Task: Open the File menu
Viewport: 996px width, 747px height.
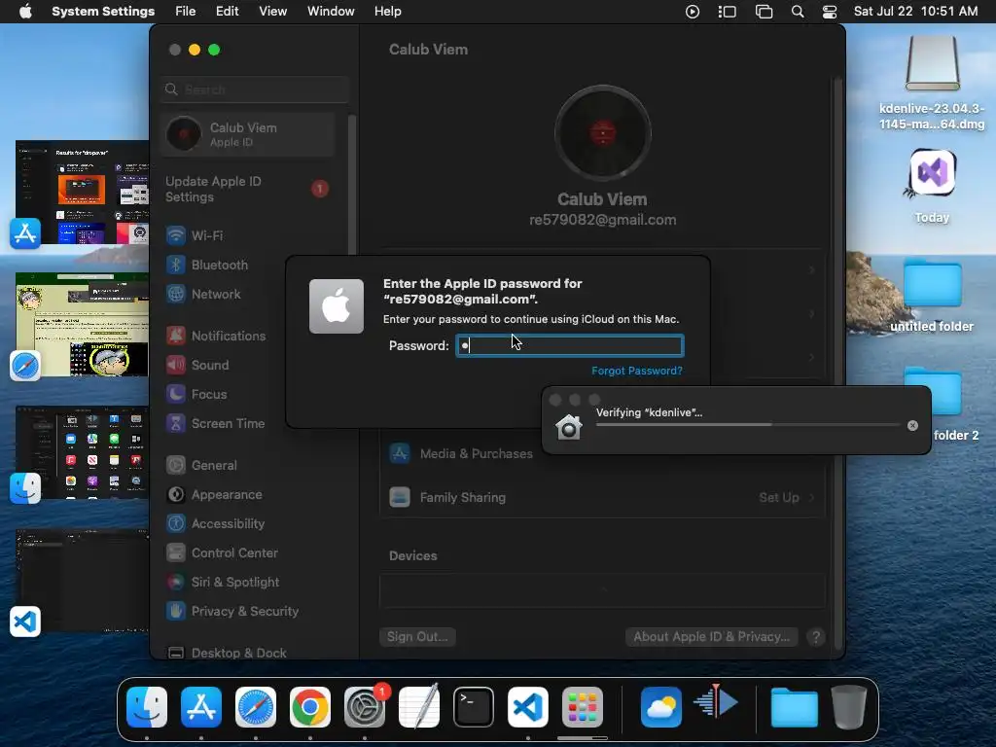Action: coord(186,12)
